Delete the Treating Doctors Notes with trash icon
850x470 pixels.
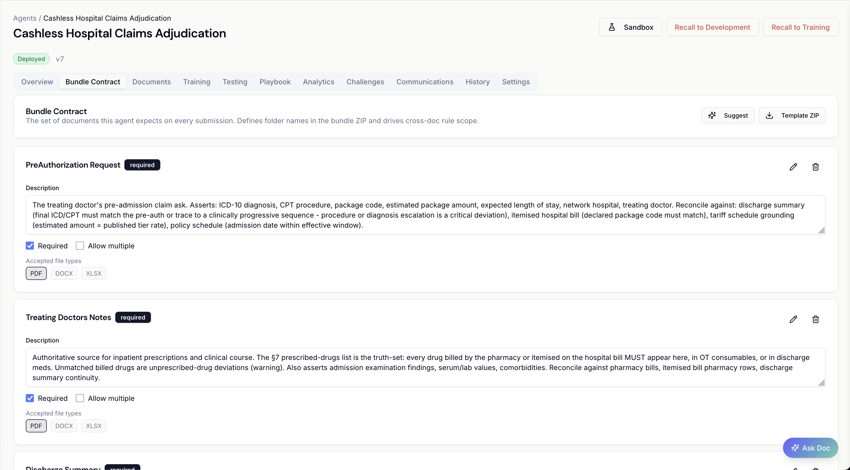tap(815, 319)
